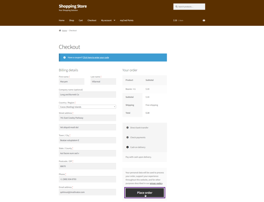Click the Email address input field
Screen dimensions: 264x202
coord(87,192)
